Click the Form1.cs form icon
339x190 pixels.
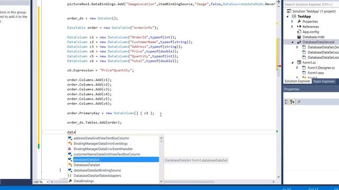click(299, 62)
